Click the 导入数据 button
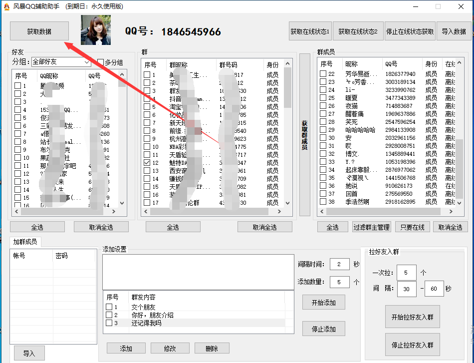Image resolution: width=474 pixels, height=363 pixels. click(x=454, y=31)
